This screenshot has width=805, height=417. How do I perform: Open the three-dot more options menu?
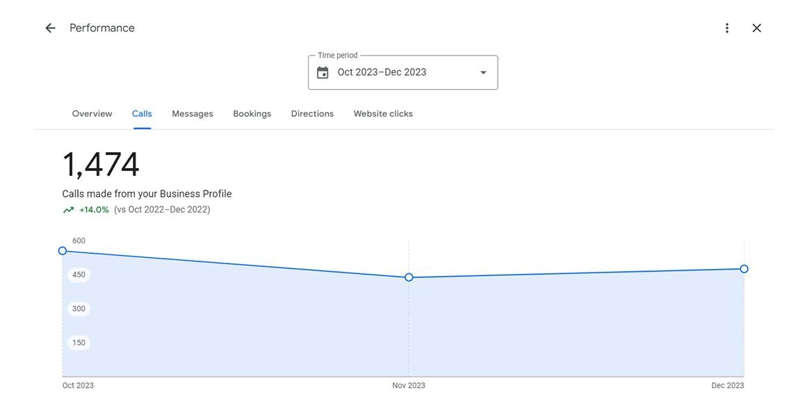pos(727,28)
